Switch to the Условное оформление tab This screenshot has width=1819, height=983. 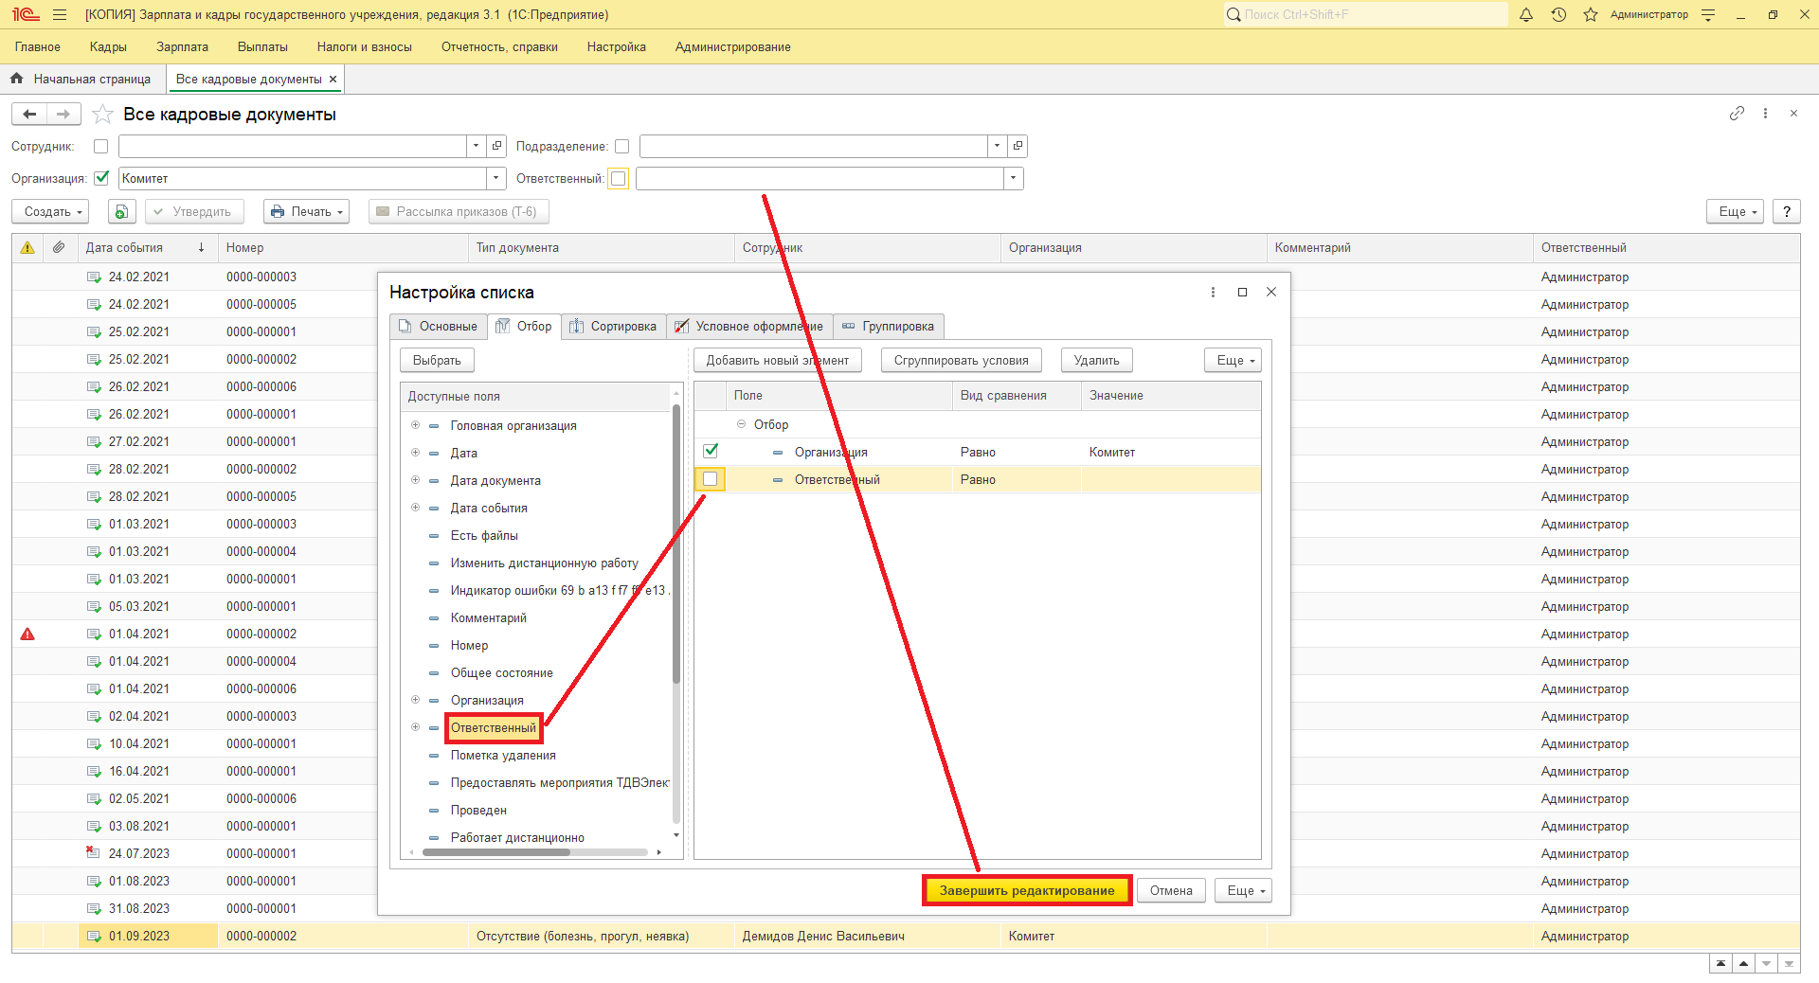coord(749,327)
